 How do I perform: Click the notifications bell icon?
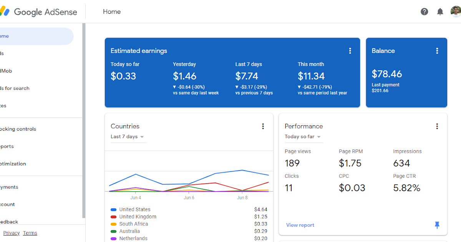pyautogui.click(x=440, y=12)
